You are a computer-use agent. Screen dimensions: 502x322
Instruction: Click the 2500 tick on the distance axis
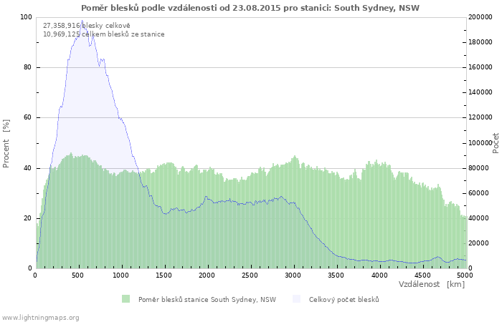click(x=250, y=275)
